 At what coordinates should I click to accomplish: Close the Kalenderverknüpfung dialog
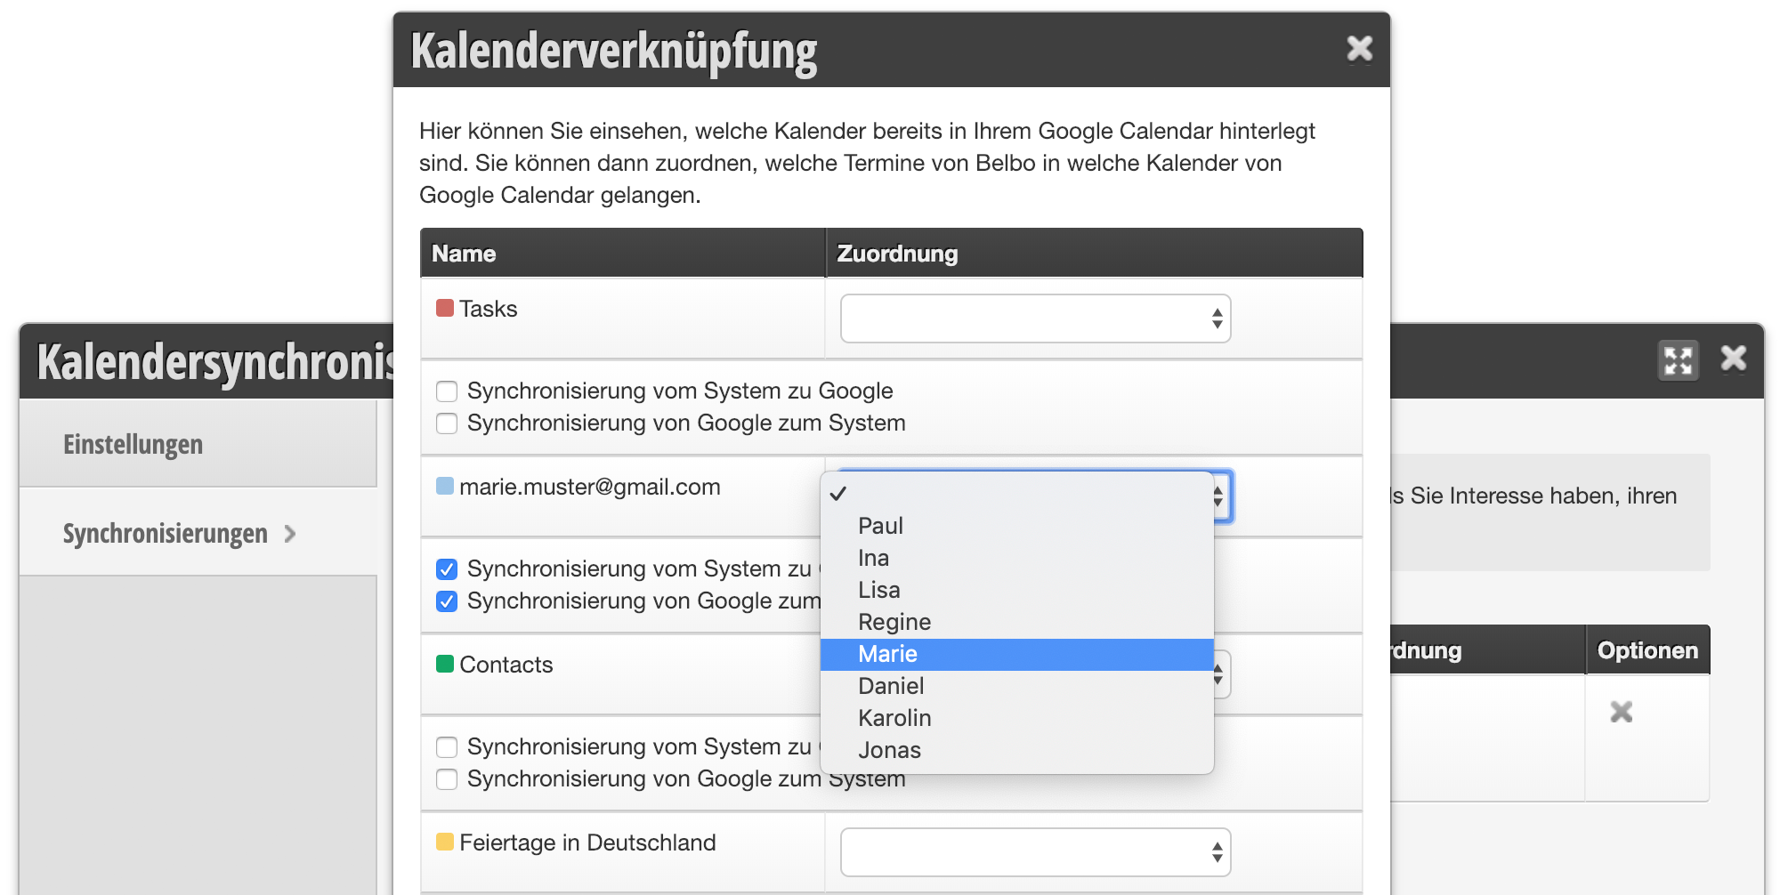[1359, 48]
